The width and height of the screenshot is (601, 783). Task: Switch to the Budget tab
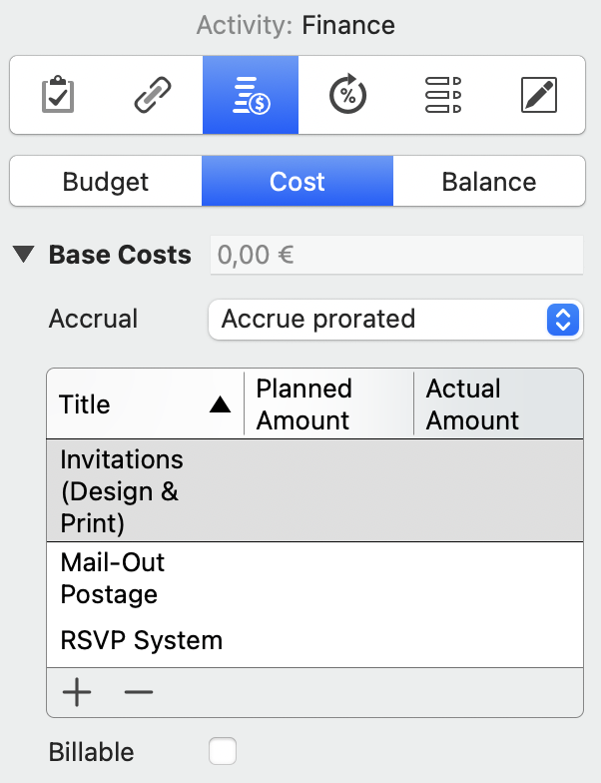[x=105, y=182]
